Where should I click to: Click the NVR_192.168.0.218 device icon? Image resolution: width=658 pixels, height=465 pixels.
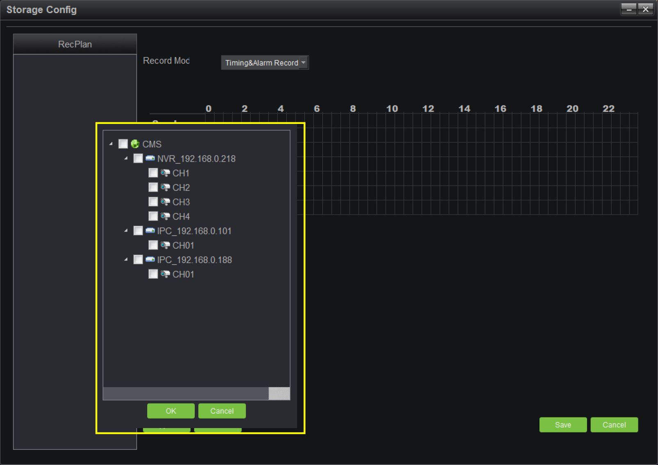click(150, 158)
